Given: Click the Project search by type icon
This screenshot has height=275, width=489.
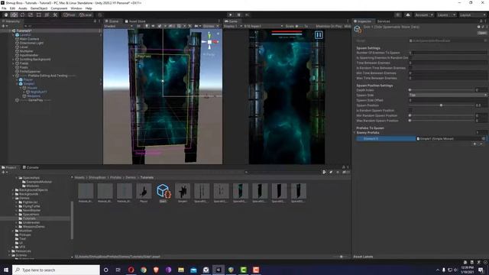Looking at the screenshot, I should (324, 172).
